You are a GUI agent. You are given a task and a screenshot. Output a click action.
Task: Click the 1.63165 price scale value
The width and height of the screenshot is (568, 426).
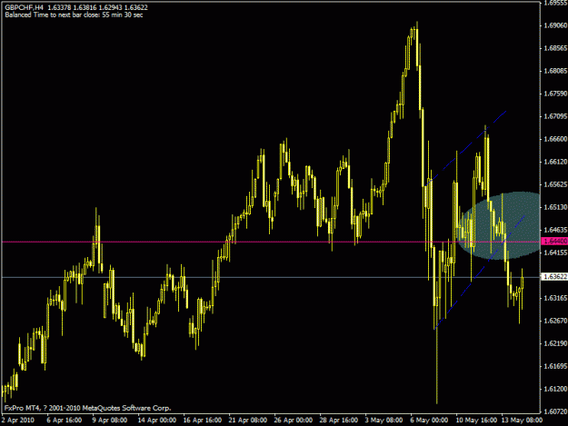click(555, 298)
